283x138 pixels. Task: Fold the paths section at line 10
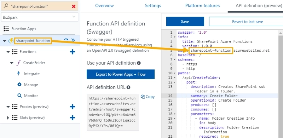point(174,73)
